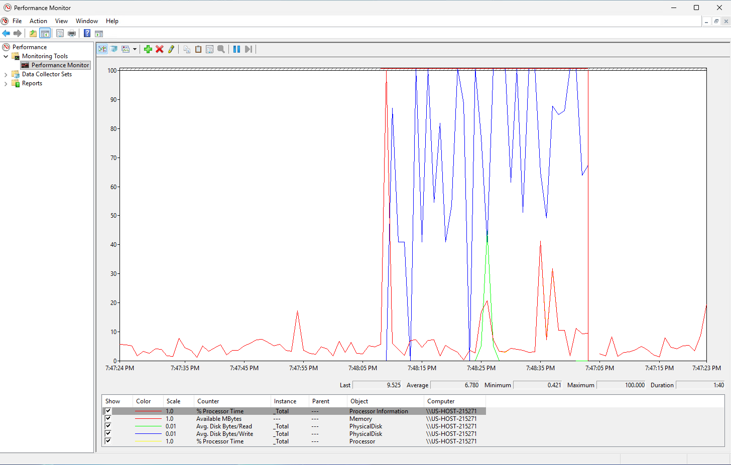Click the Reports folder icon
The image size is (731, 465).
[x=16, y=83]
